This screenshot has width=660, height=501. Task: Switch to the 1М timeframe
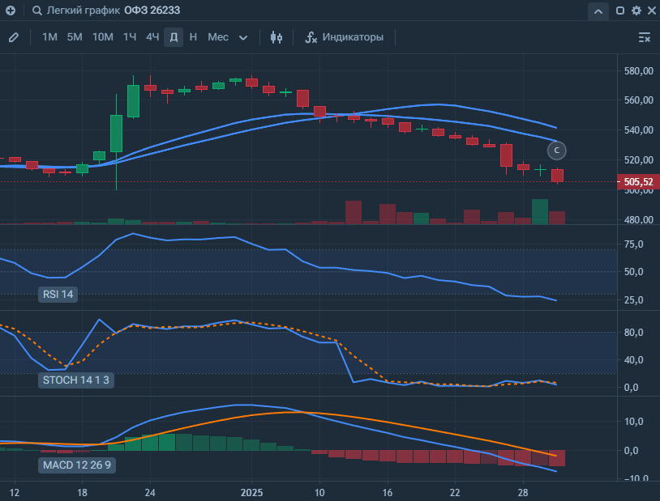click(49, 37)
